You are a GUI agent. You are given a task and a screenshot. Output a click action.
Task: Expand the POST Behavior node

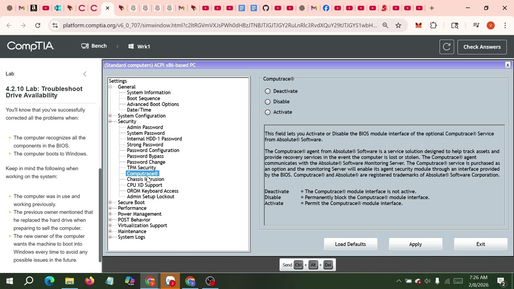pos(110,220)
